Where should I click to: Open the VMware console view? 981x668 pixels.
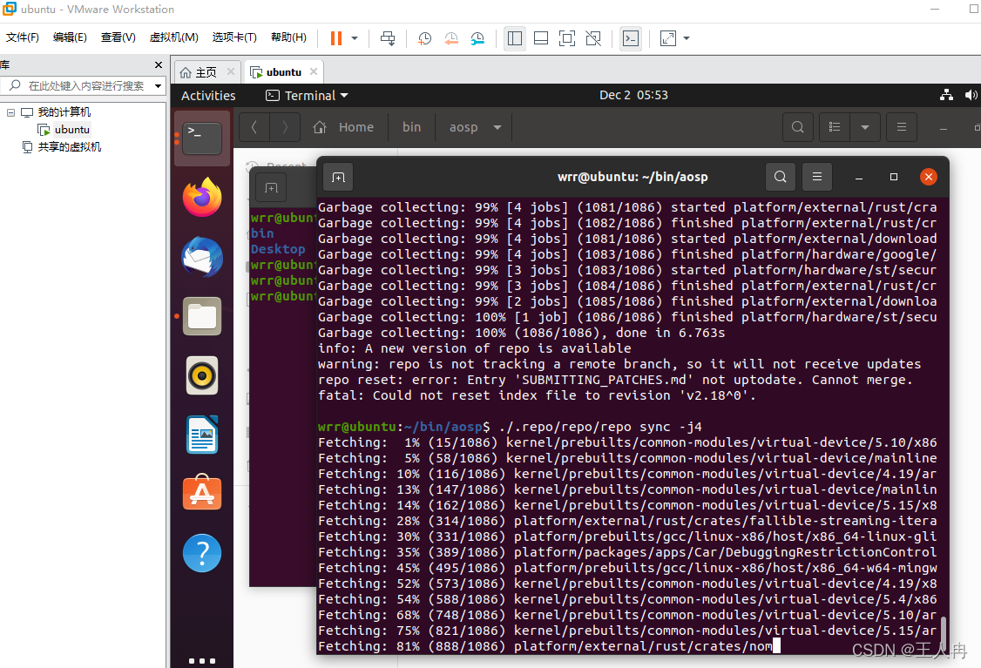[x=631, y=38]
